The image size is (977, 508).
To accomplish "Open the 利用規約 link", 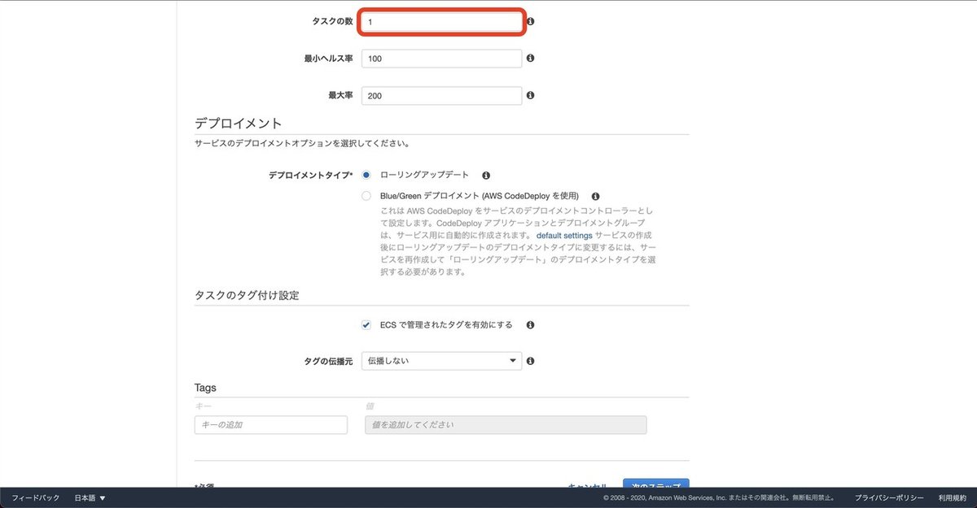I will tap(952, 497).
